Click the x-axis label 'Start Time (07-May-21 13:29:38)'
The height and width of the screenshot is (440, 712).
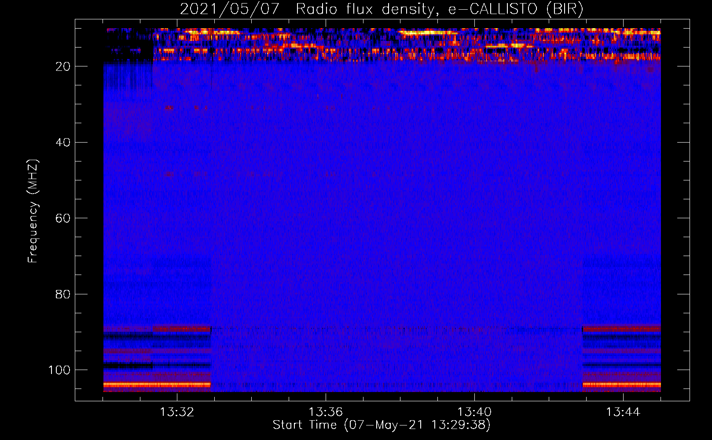coord(382,425)
